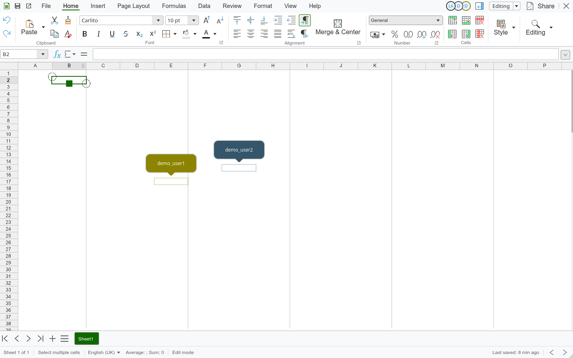This screenshot has height=358, width=573.
Task: Format number as percent
Action: (x=395, y=35)
